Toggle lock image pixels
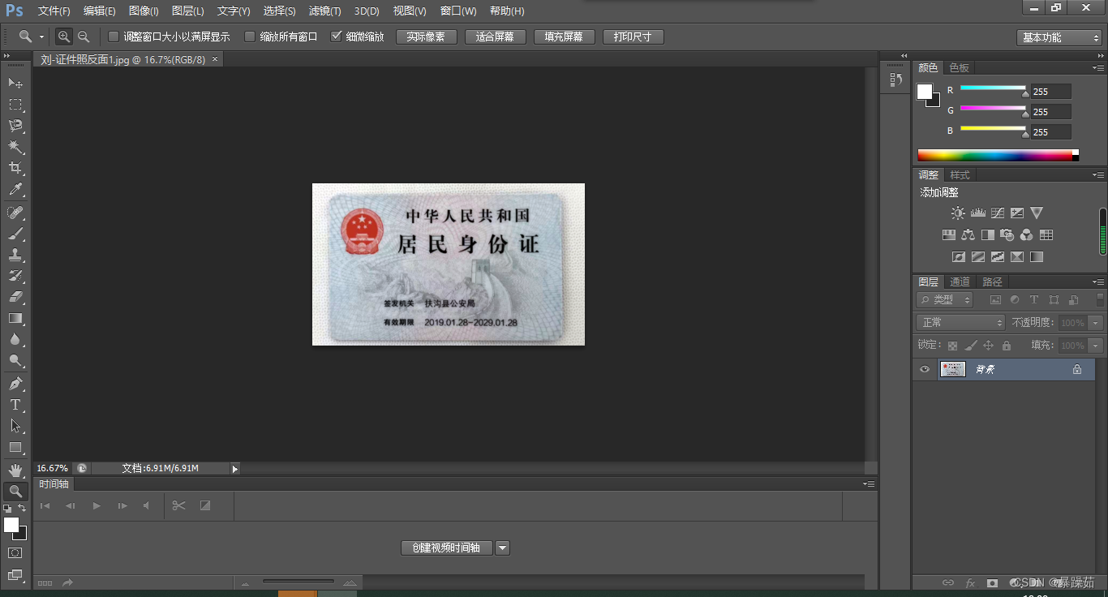The height and width of the screenshot is (597, 1108). point(971,346)
